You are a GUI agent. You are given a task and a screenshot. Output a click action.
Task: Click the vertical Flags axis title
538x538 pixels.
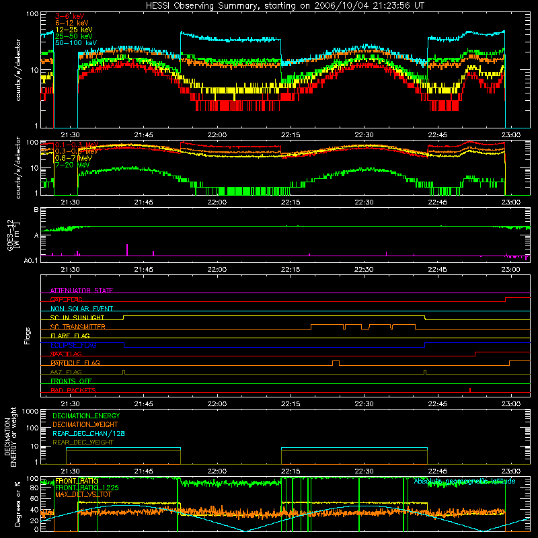(28, 336)
